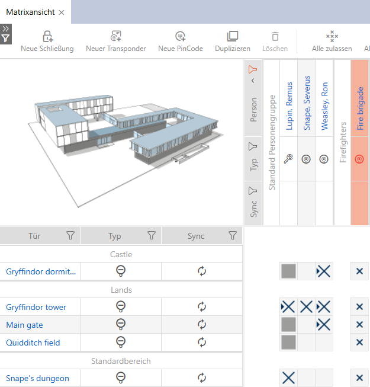Viewport: 370px width, 387px height.
Task: Click the lock type icon for Quidditch field
Action: tap(121, 343)
